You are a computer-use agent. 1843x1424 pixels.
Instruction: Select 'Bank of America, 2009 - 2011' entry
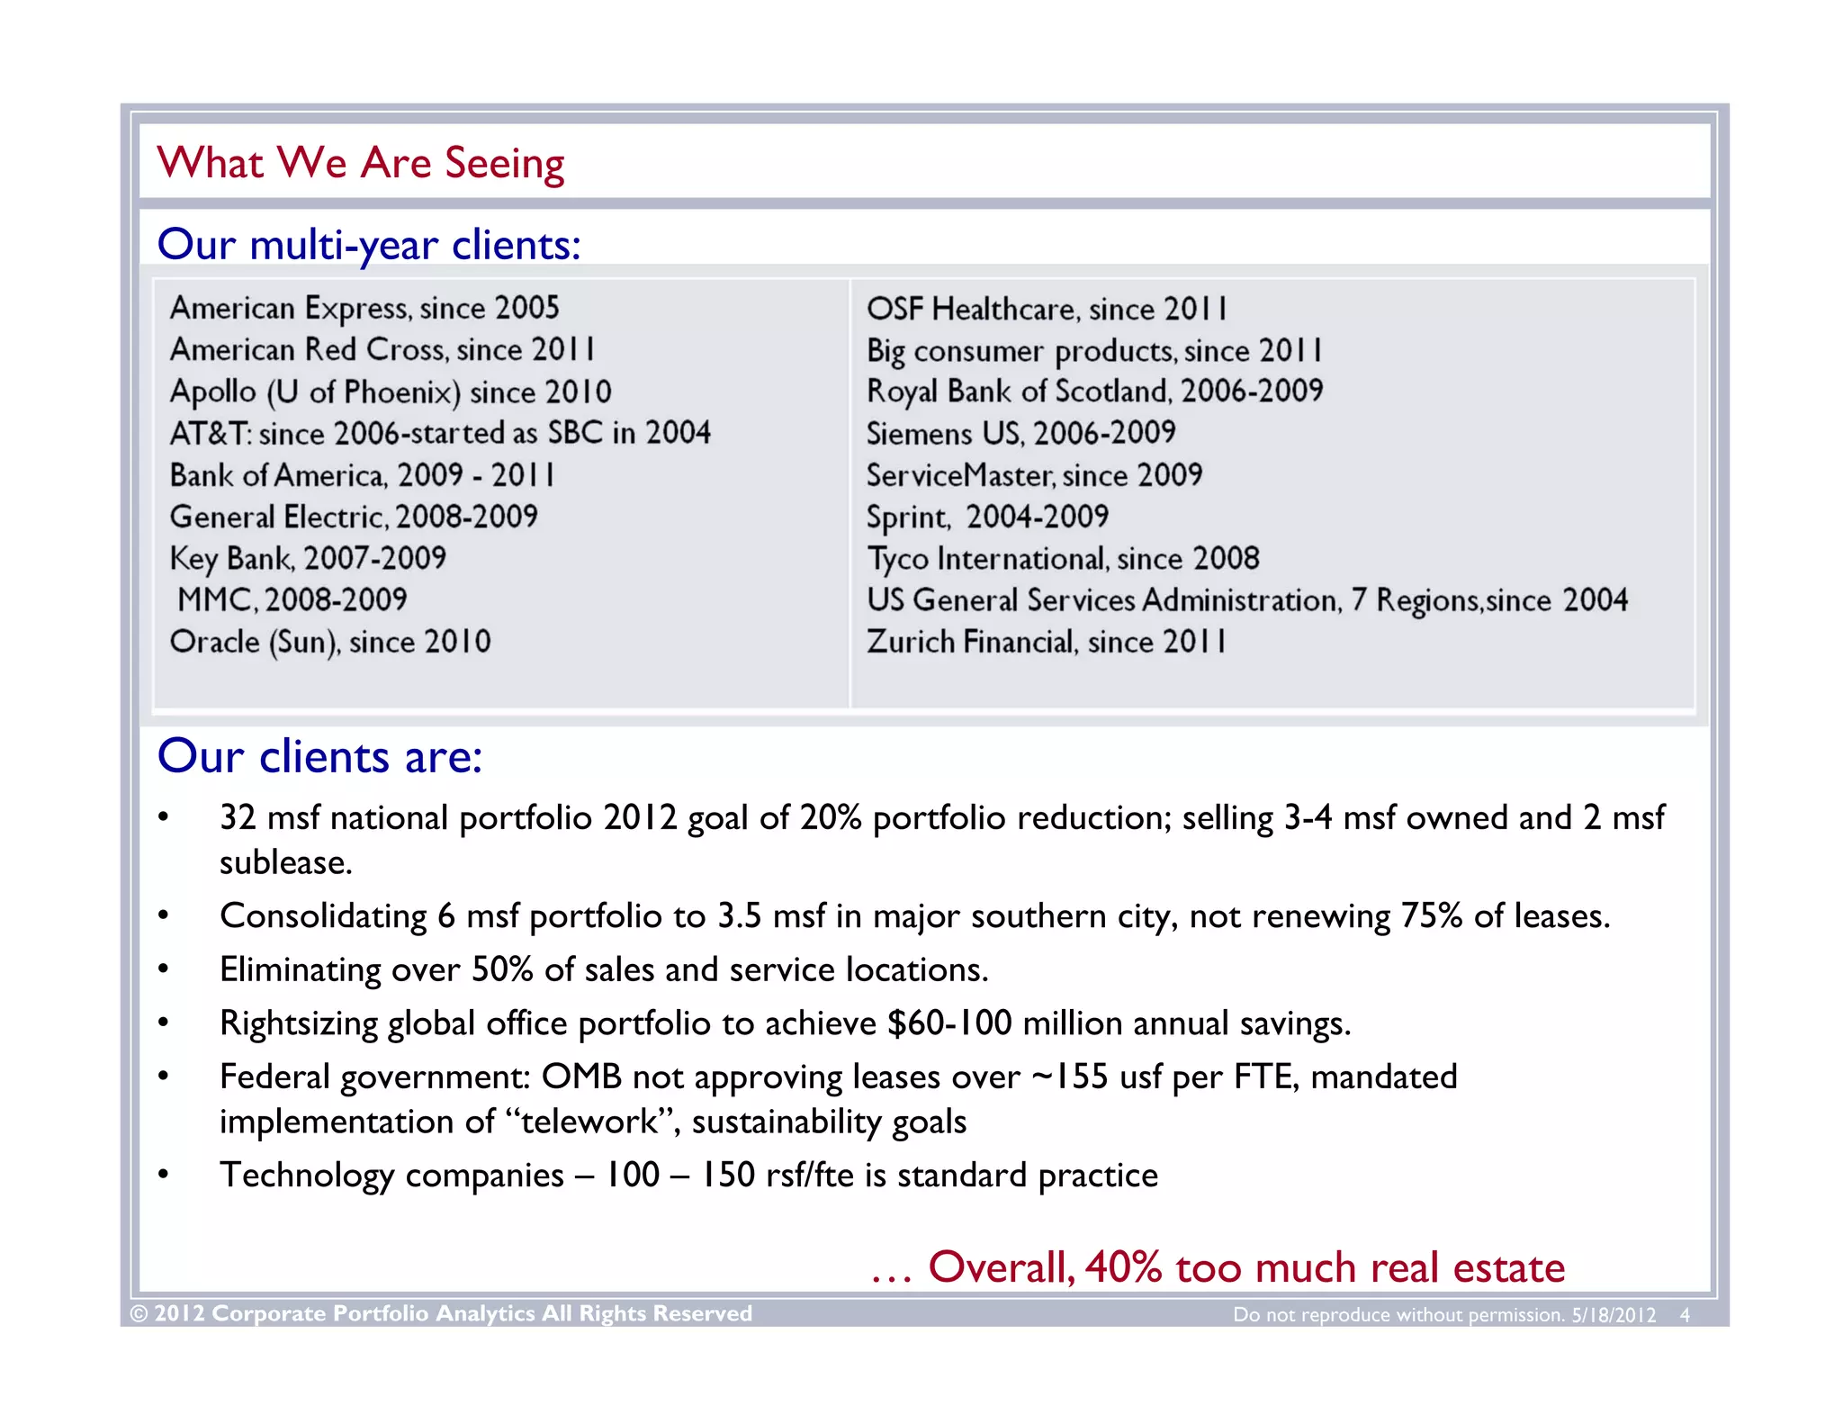(362, 474)
